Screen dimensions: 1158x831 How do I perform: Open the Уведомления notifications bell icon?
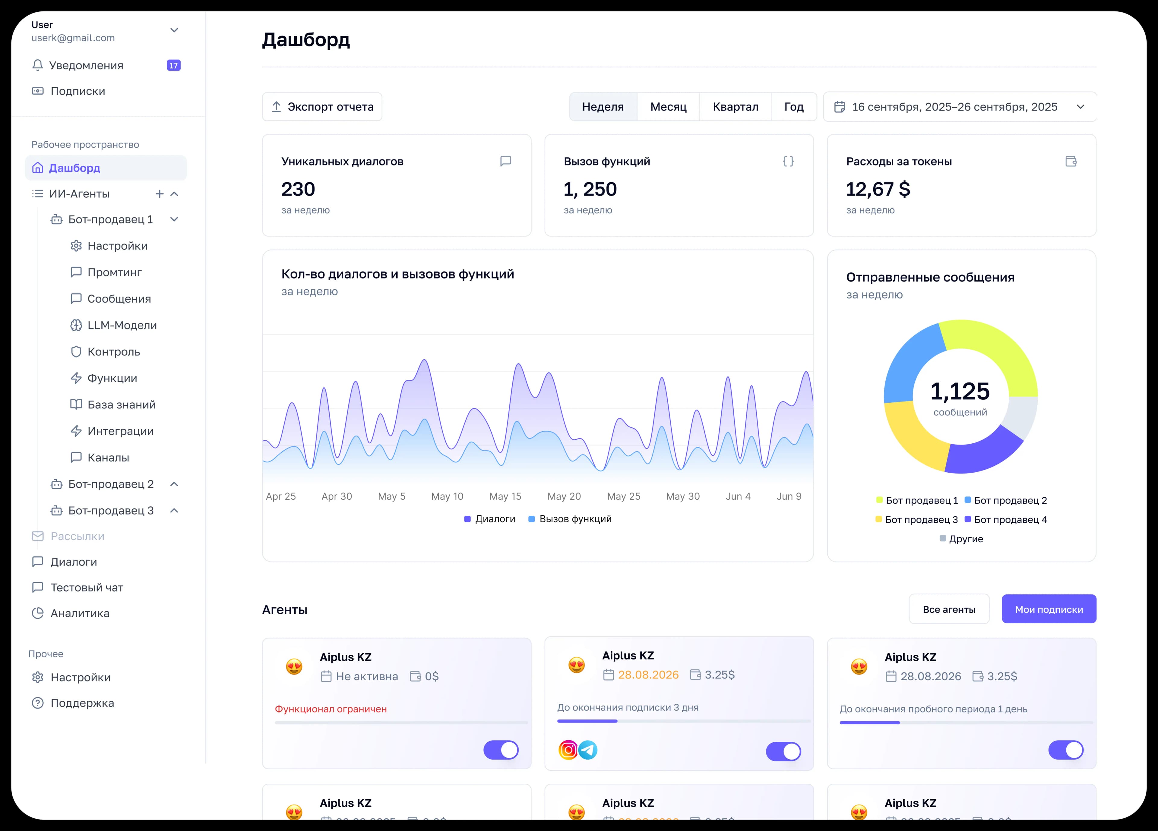[x=38, y=65]
